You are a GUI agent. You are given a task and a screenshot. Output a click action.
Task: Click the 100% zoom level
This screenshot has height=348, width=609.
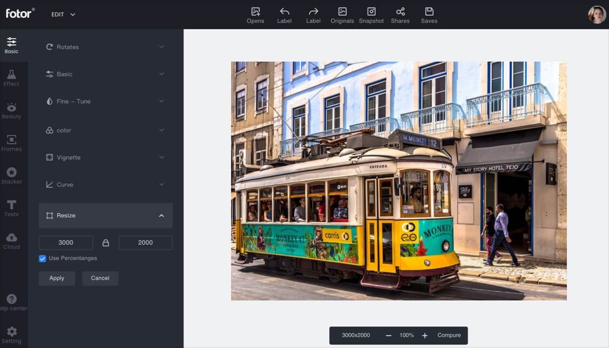point(407,335)
